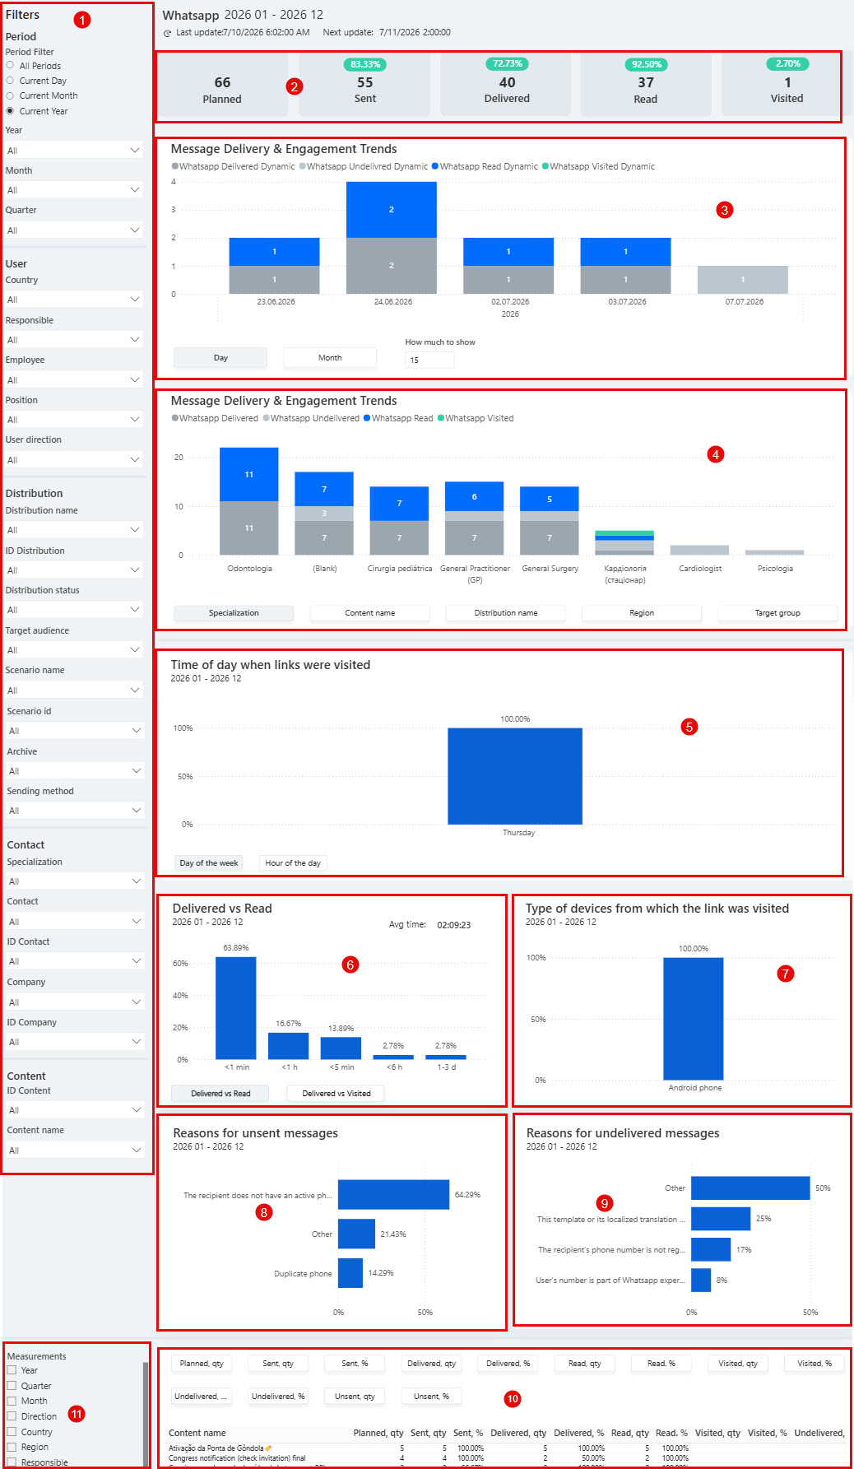The height and width of the screenshot is (1469, 854).
Task: Expand the Month filter dropdown under Period
Action: point(74,190)
